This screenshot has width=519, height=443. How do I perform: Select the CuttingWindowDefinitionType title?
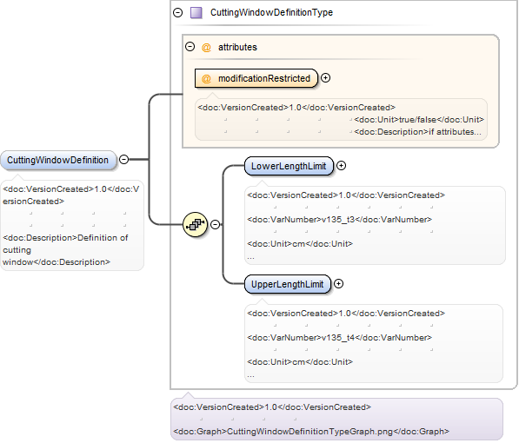tap(271, 12)
